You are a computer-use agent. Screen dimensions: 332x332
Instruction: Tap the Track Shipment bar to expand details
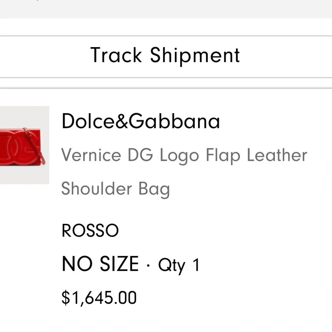click(166, 55)
